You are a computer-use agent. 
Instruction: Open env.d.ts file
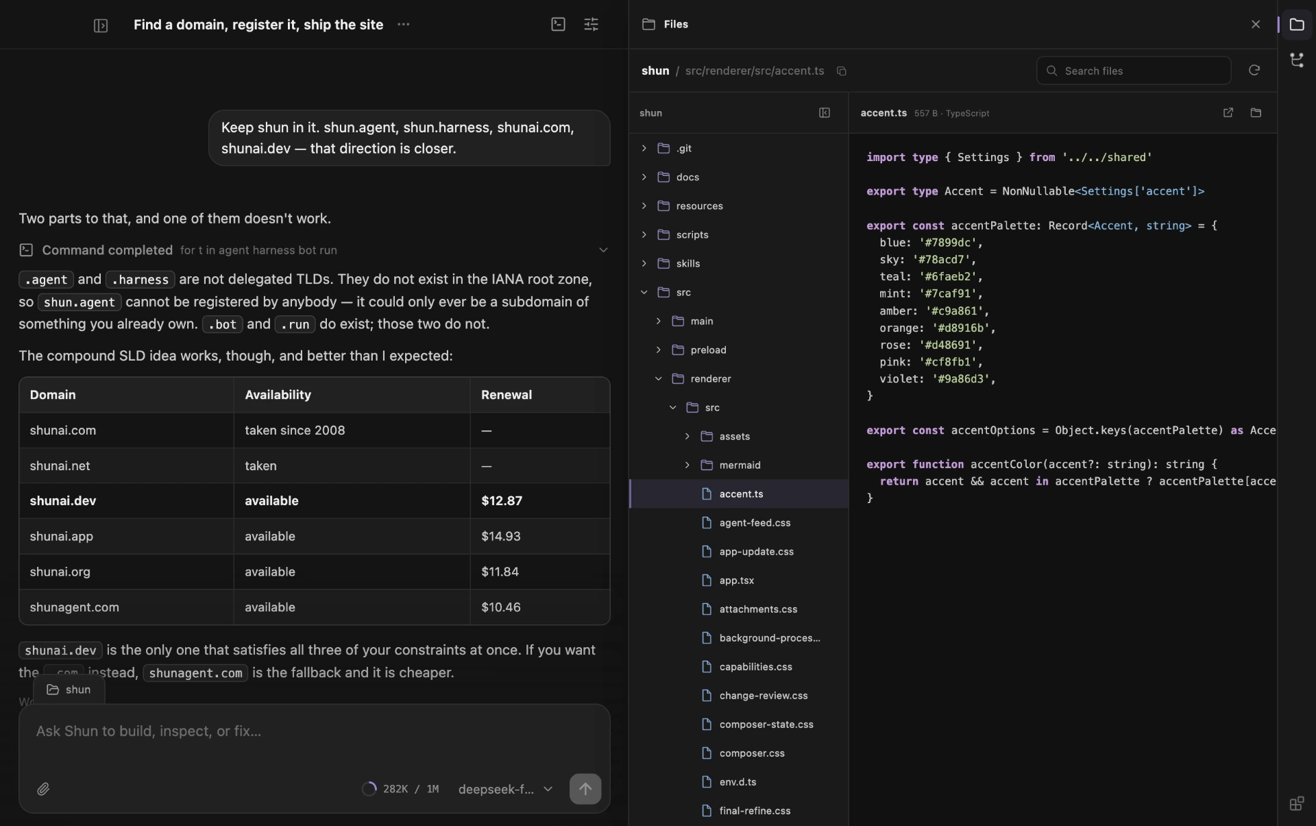click(739, 781)
